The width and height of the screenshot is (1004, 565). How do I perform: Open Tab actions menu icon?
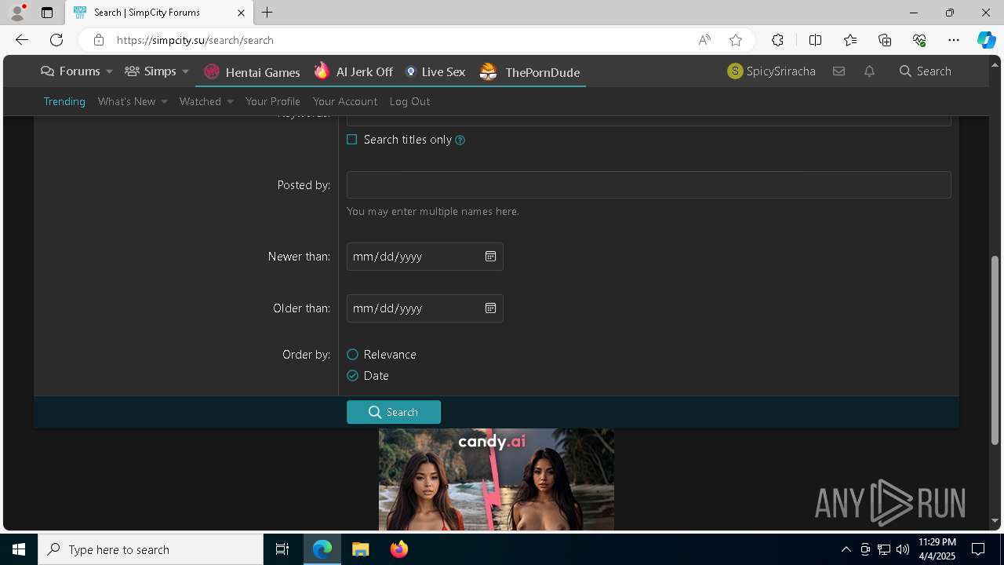pyautogui.click(x=47, y=13)
